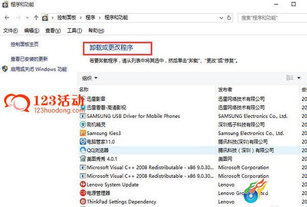Click publisher 深圳瓶子科技有限公司
This screenshot has height=207, width=307.
click(242, 125)
